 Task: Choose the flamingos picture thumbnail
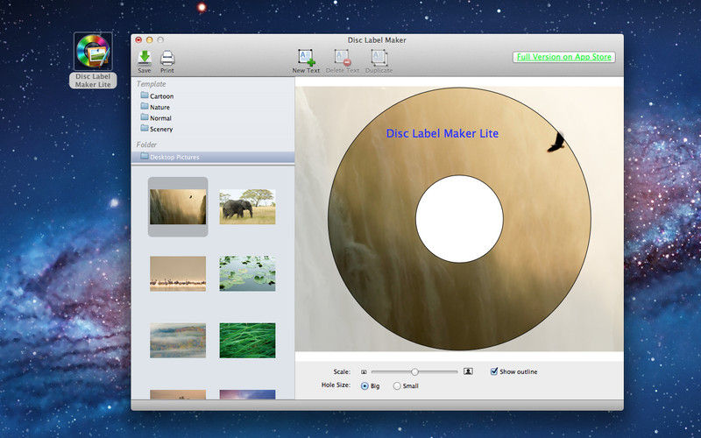[x=178, y=273]
